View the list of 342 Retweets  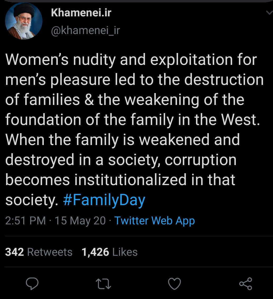coord(39,252)
